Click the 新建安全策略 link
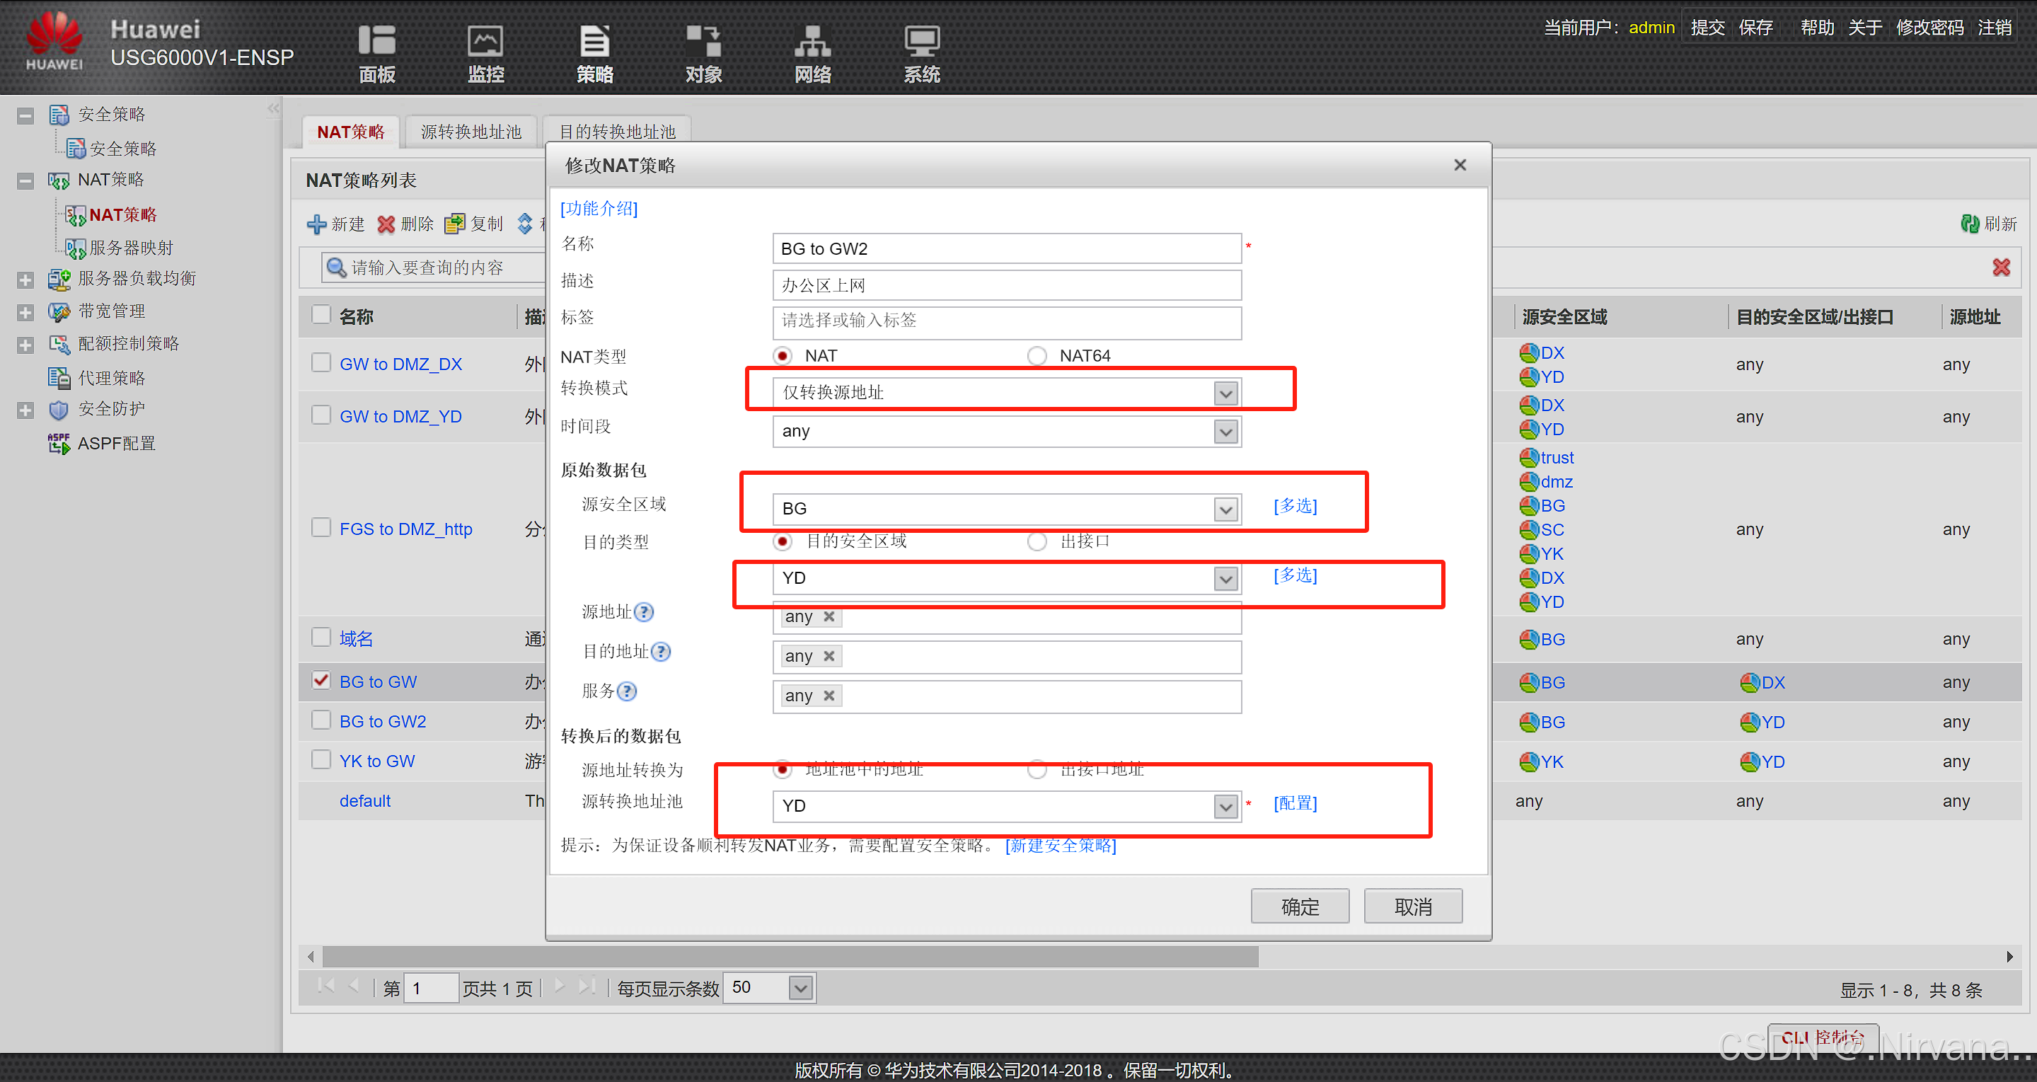 [1061, 845]
